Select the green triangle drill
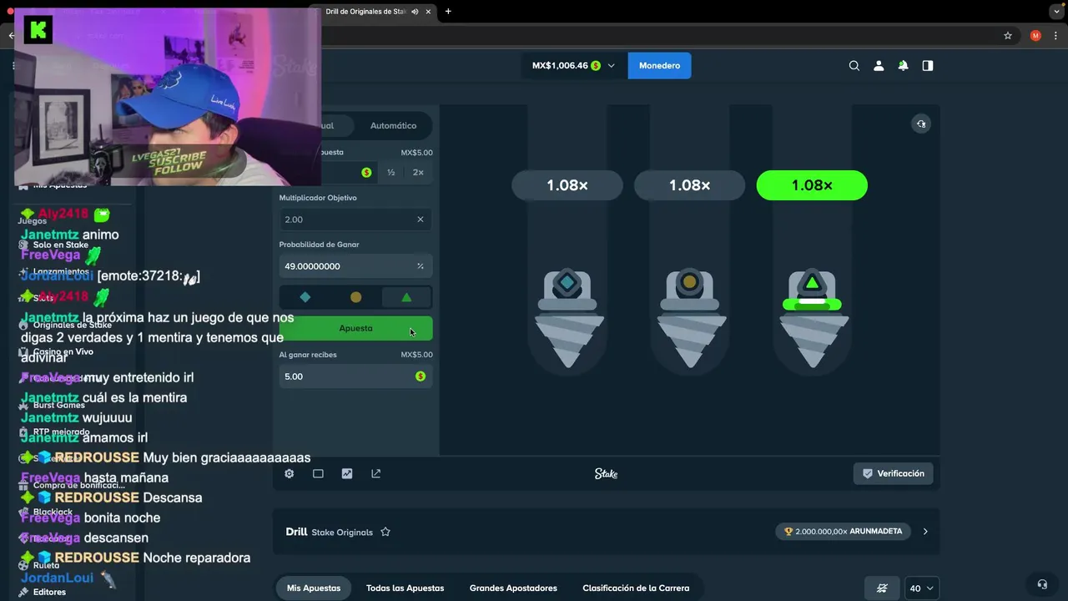Viewport: 1068px width, 601px height. (406, 297)
